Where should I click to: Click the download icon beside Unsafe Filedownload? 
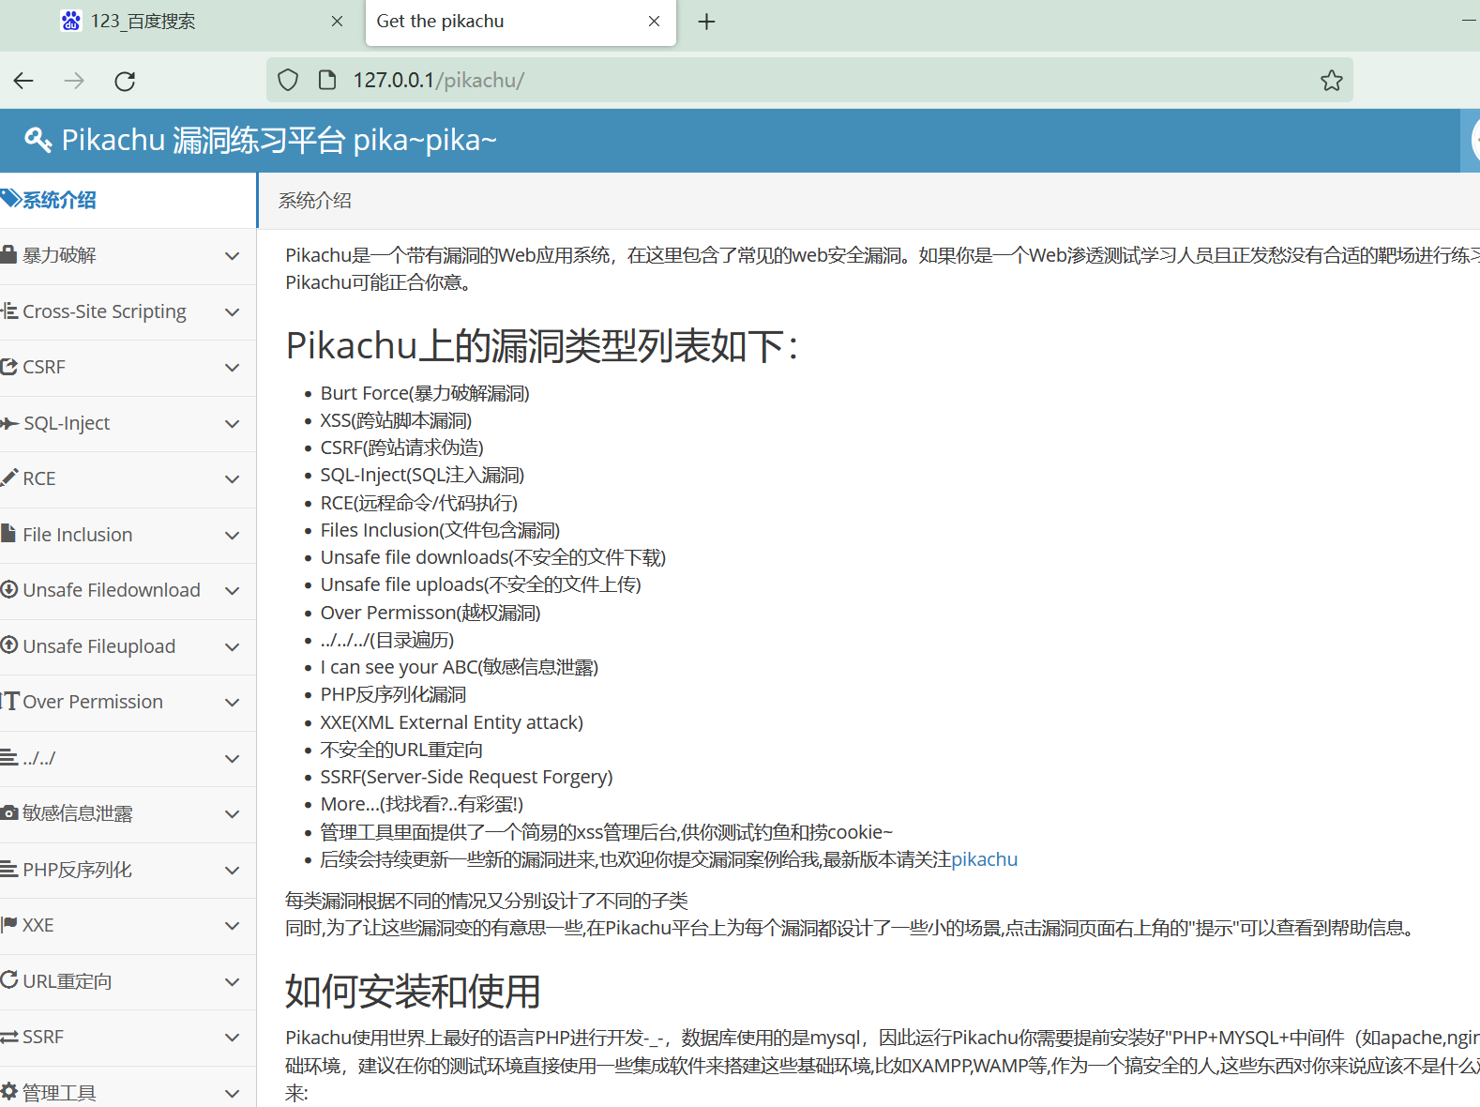tap(9, 589)
